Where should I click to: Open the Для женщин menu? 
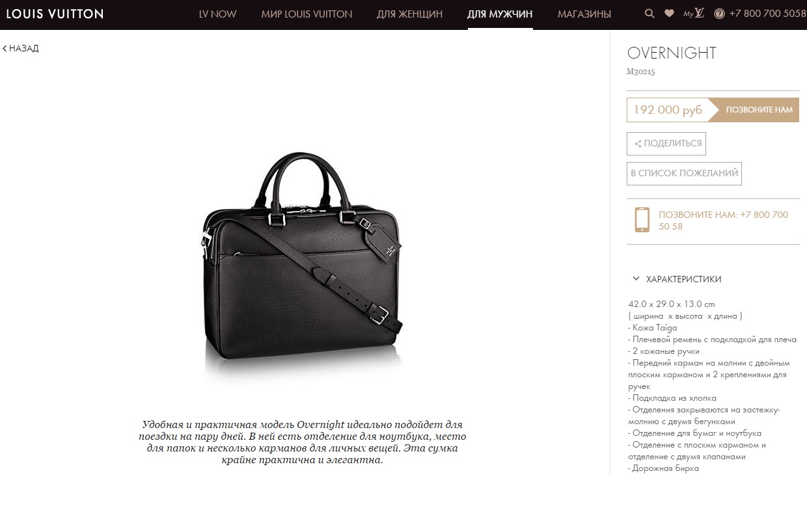pyautogui.click(x=409, y=14)
